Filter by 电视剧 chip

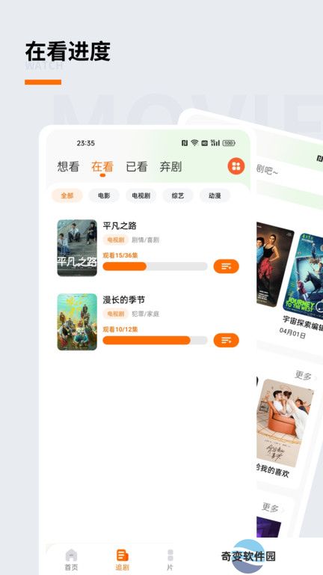[141, 195]
